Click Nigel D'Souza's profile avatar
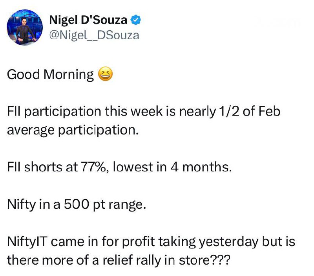This screenshot has width=314, height=276. click(x=24, y=27)
